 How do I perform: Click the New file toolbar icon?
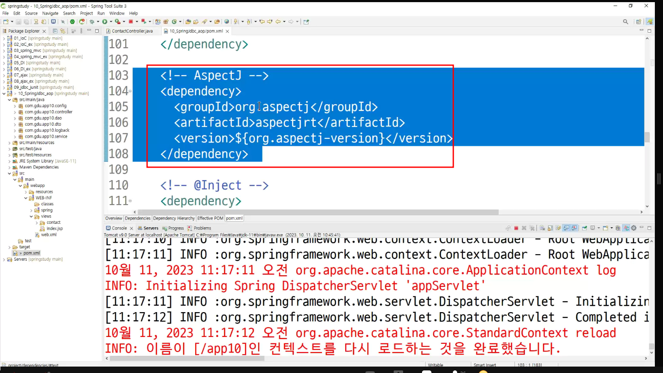point(6,21)
